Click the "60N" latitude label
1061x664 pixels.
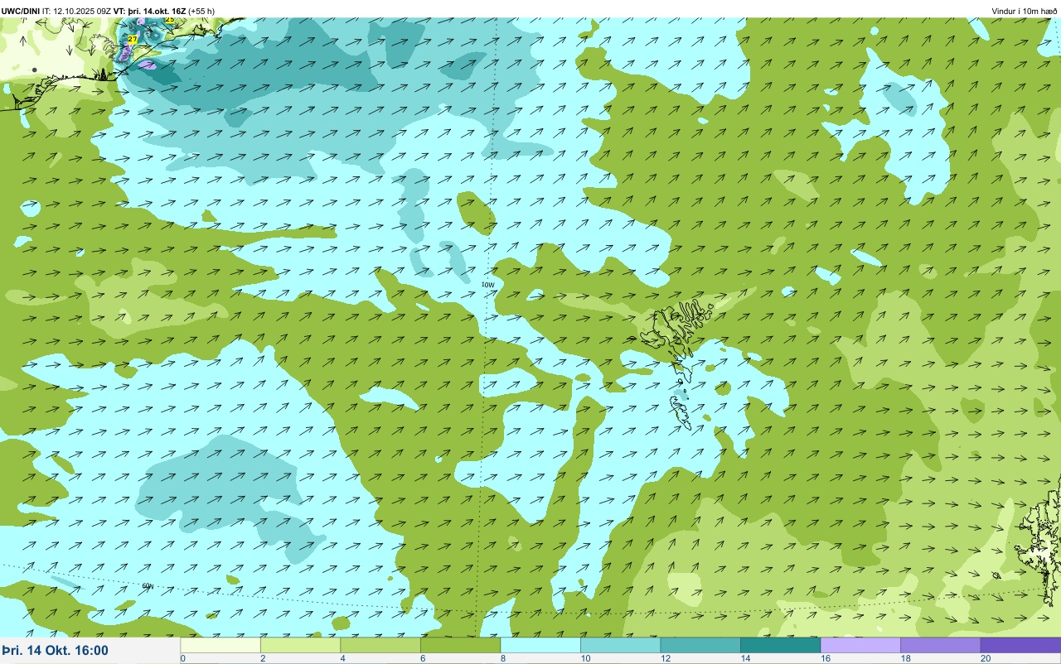[x=148, y=586]
